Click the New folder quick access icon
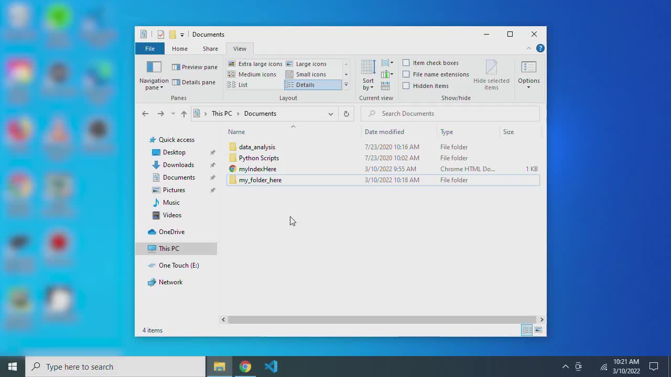The image size is (671, 377). pos(172,35)
